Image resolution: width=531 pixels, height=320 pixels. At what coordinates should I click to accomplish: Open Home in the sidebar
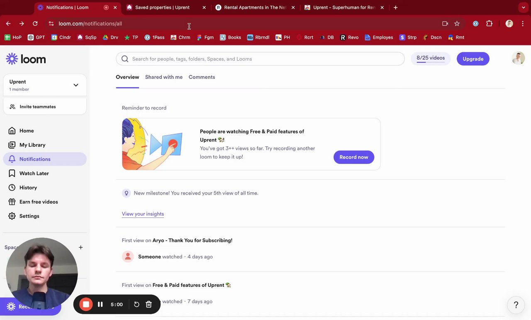click(x=27, y=131)
